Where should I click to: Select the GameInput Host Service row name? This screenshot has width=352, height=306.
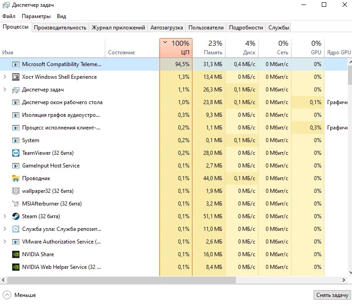pos(51,166)
